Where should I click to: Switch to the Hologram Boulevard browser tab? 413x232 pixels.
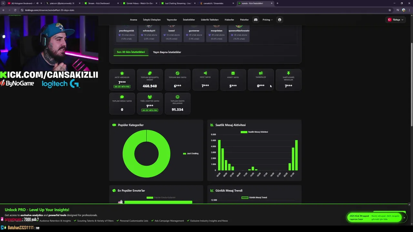[24, 3]
